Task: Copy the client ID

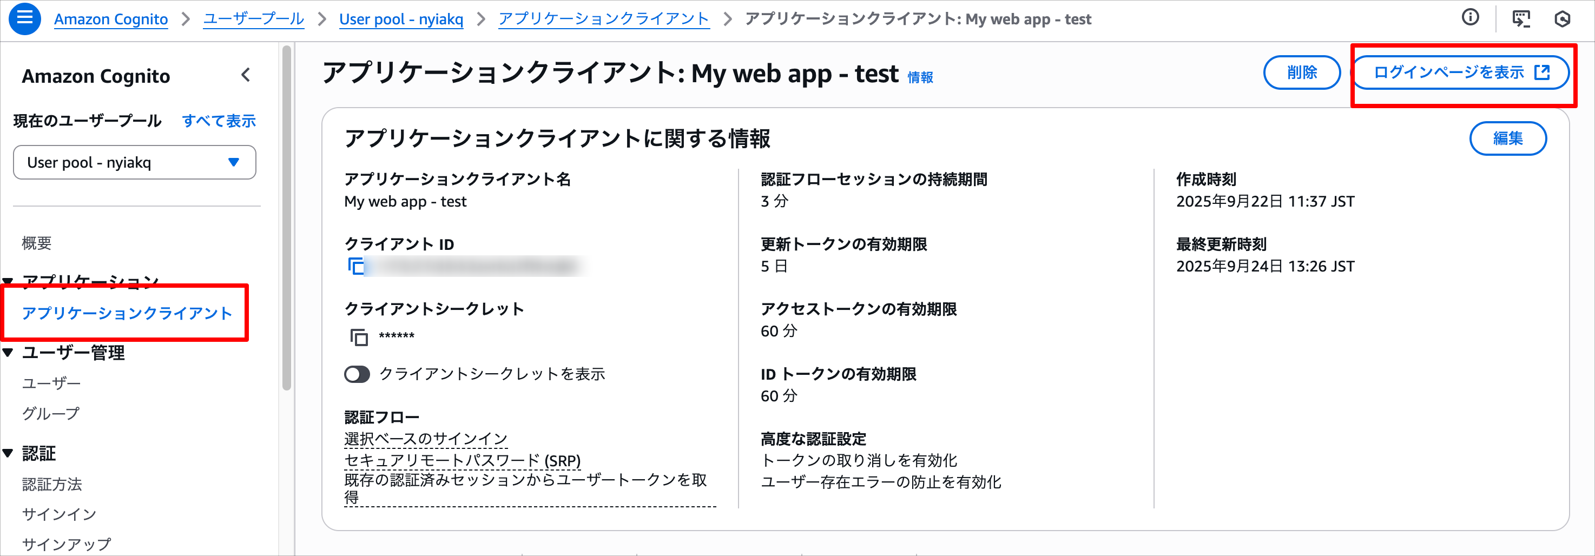Action: (x=357, y=266)
